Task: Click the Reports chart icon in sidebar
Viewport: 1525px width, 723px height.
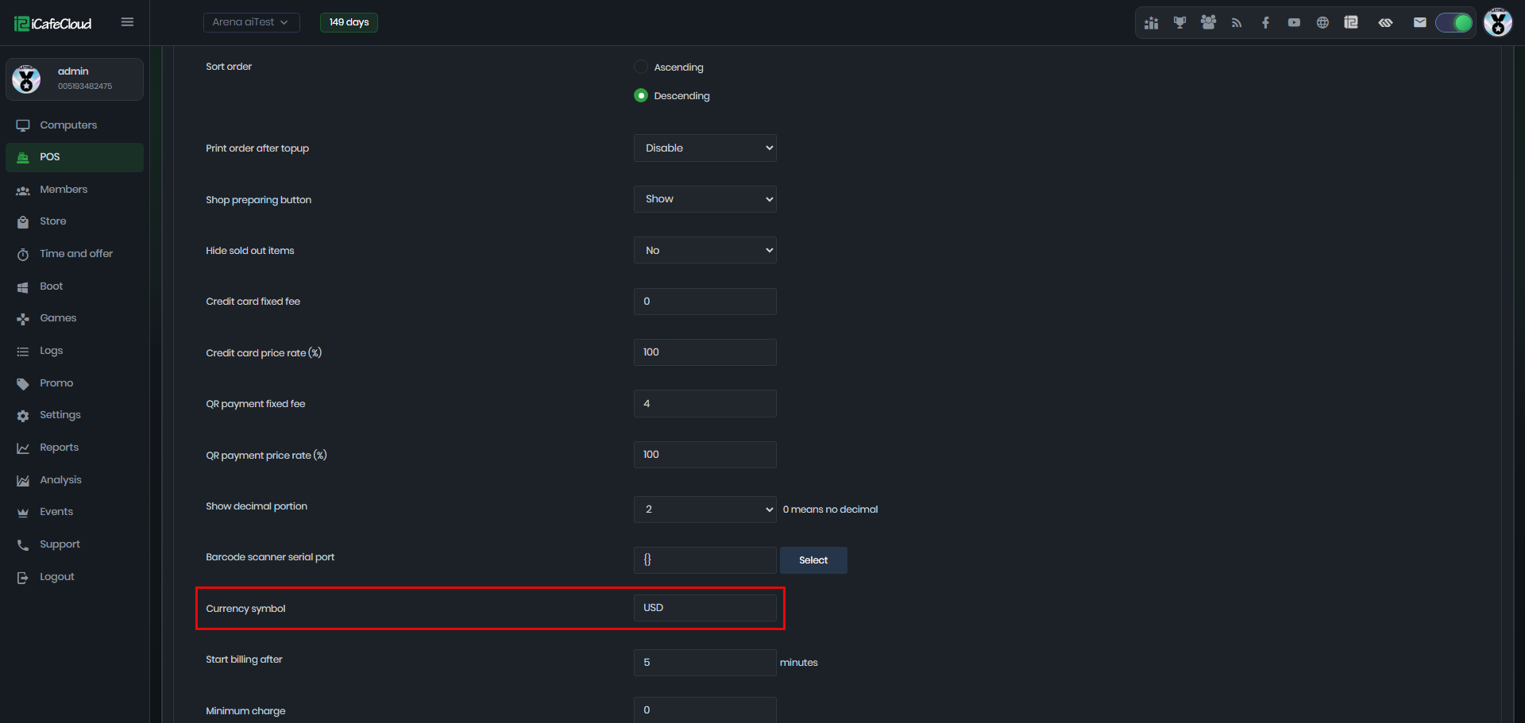Action: (23, 448)
